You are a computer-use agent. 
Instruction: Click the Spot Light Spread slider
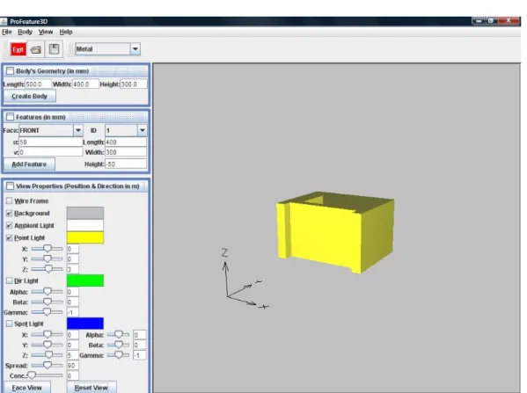[x=47, y=365]
